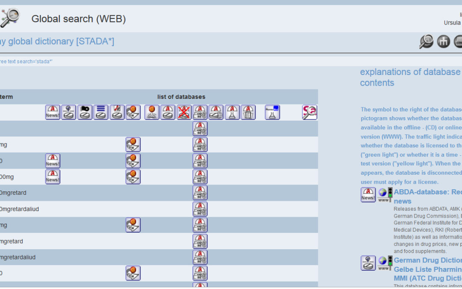The height and width of the screenshot is (289, 462).
Task: Click the News! pictogram in explanations panel
Action: 368,195
